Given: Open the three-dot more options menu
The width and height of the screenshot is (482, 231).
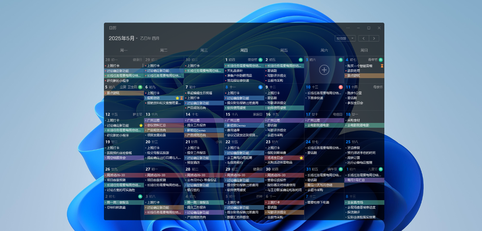Looking at the screenshot, I should tap(348, 28).
